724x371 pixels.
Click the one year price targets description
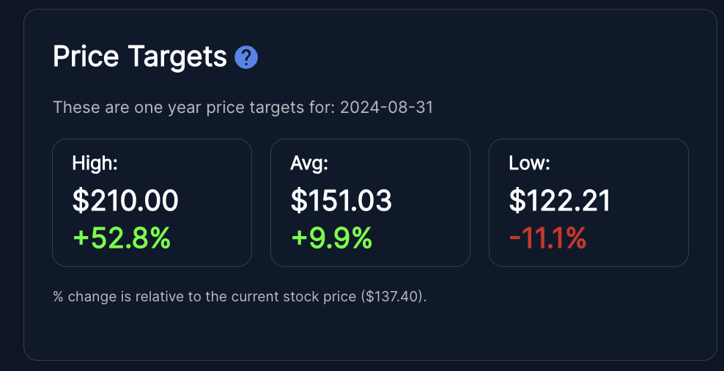[x=243, y=108]
